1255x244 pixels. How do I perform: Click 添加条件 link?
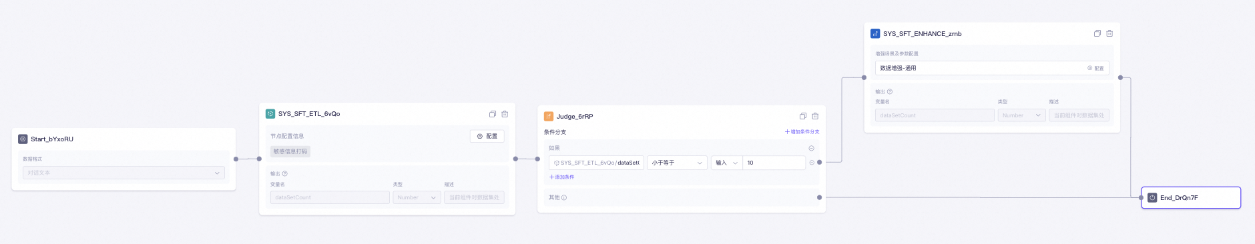click(561, 177)
